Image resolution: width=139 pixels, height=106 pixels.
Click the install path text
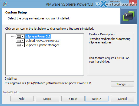click(x=48, y=83)
